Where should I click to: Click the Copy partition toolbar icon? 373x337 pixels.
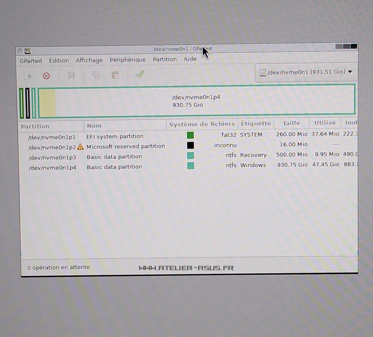(x=96, y=75)
